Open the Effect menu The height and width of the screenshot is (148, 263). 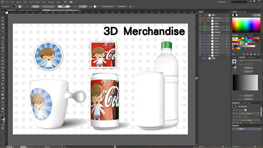point(38,2)
